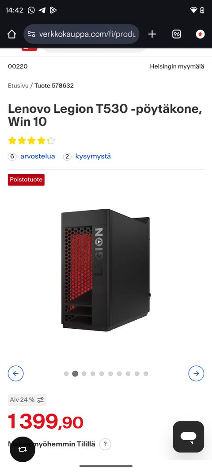Open the question mark help on Tili payment
212x472 pixels.
pos(105,444)
